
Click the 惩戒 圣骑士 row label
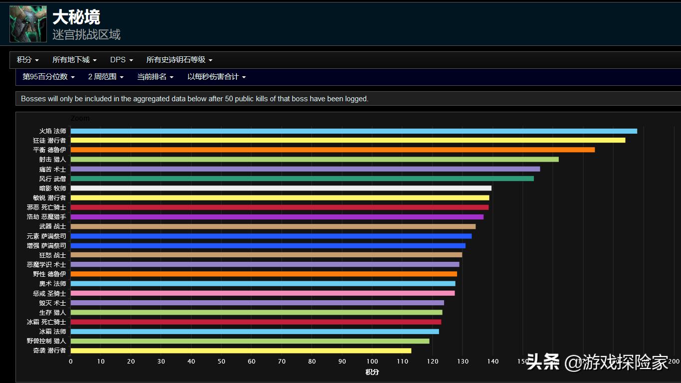[x=49, y=293]
